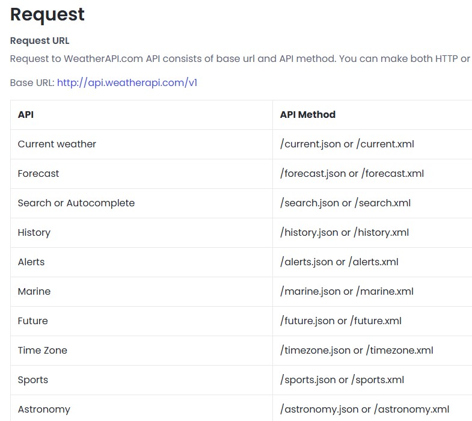Click '/alerts.json or /alerts.xml' cell

tap(372, 262)
